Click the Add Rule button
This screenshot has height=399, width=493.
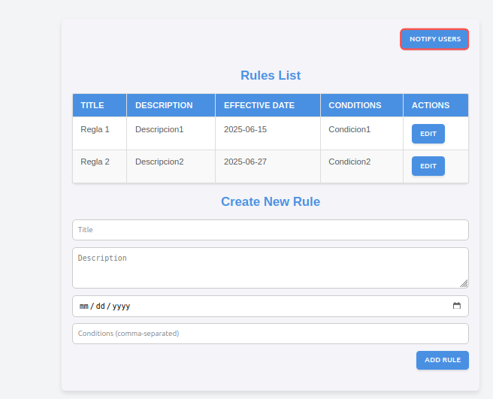443,360
